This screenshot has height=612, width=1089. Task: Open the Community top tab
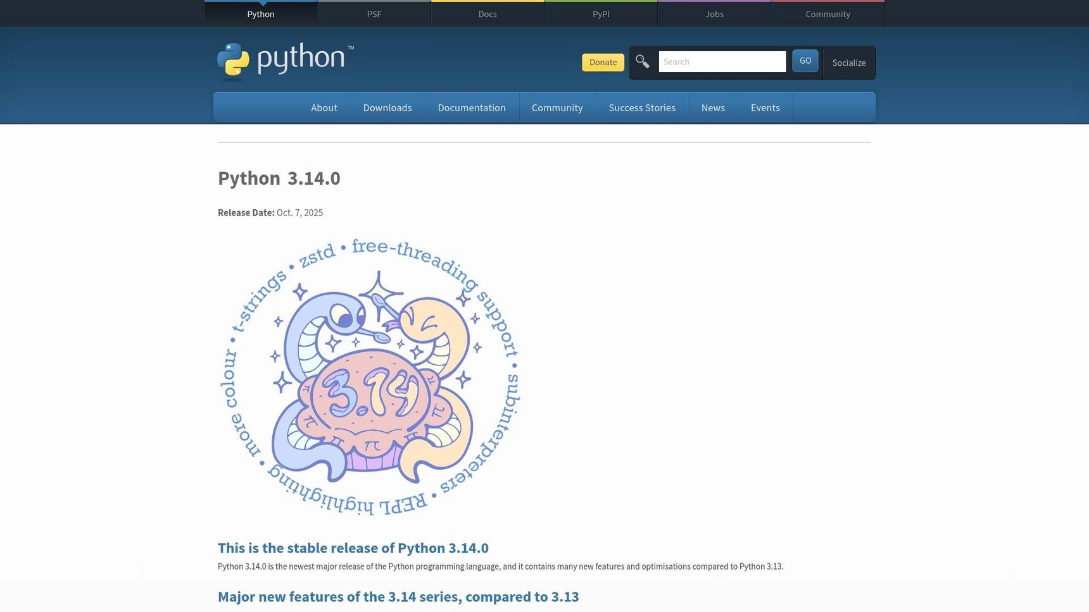click(x=828, y=14)
